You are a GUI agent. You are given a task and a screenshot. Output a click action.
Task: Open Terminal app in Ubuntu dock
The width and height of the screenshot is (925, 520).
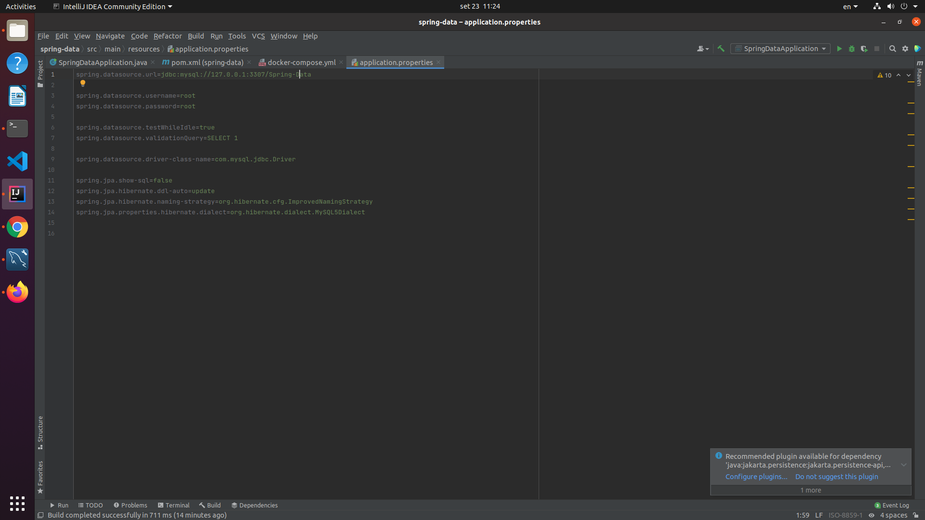17,129
